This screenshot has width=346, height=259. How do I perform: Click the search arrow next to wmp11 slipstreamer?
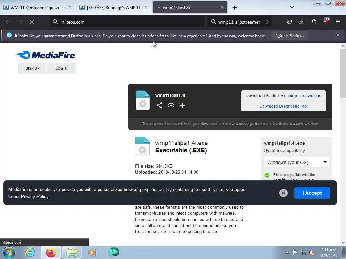(x=266, y=22)
